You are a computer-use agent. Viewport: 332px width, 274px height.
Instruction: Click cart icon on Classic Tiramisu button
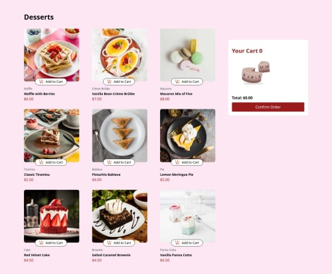41,163
